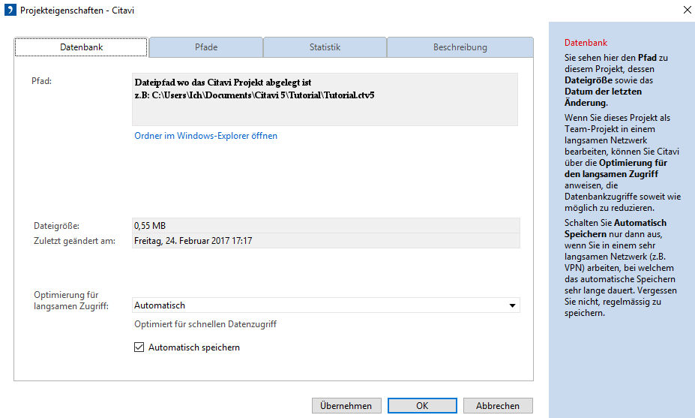
Task: Click the 'Pfad:' label
Action: pos(41,81)
